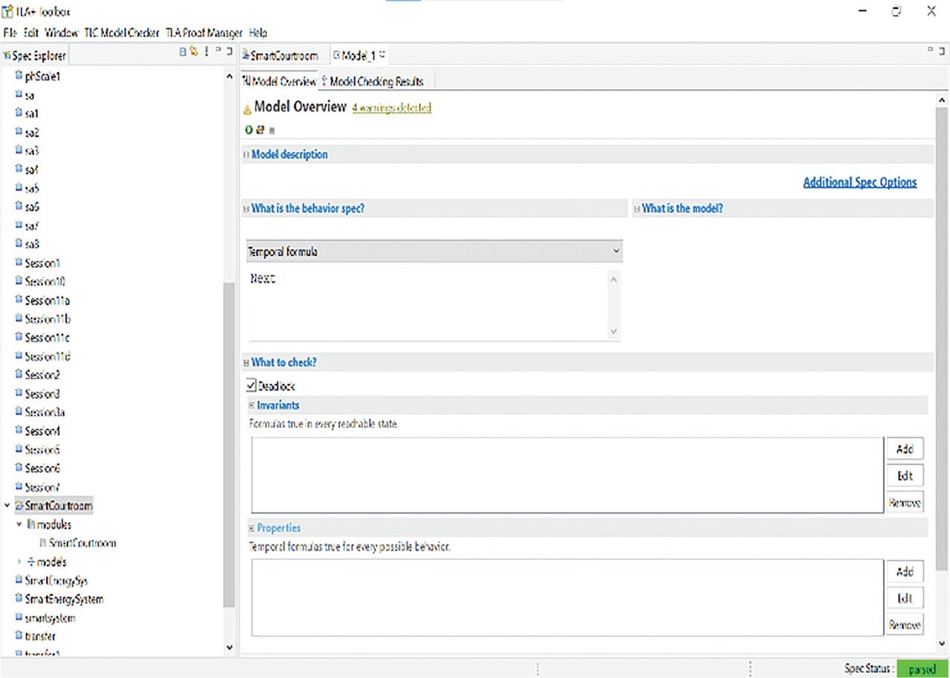950x678 pixels.
Task: Expand the models tree node
Action: point(19,562)
